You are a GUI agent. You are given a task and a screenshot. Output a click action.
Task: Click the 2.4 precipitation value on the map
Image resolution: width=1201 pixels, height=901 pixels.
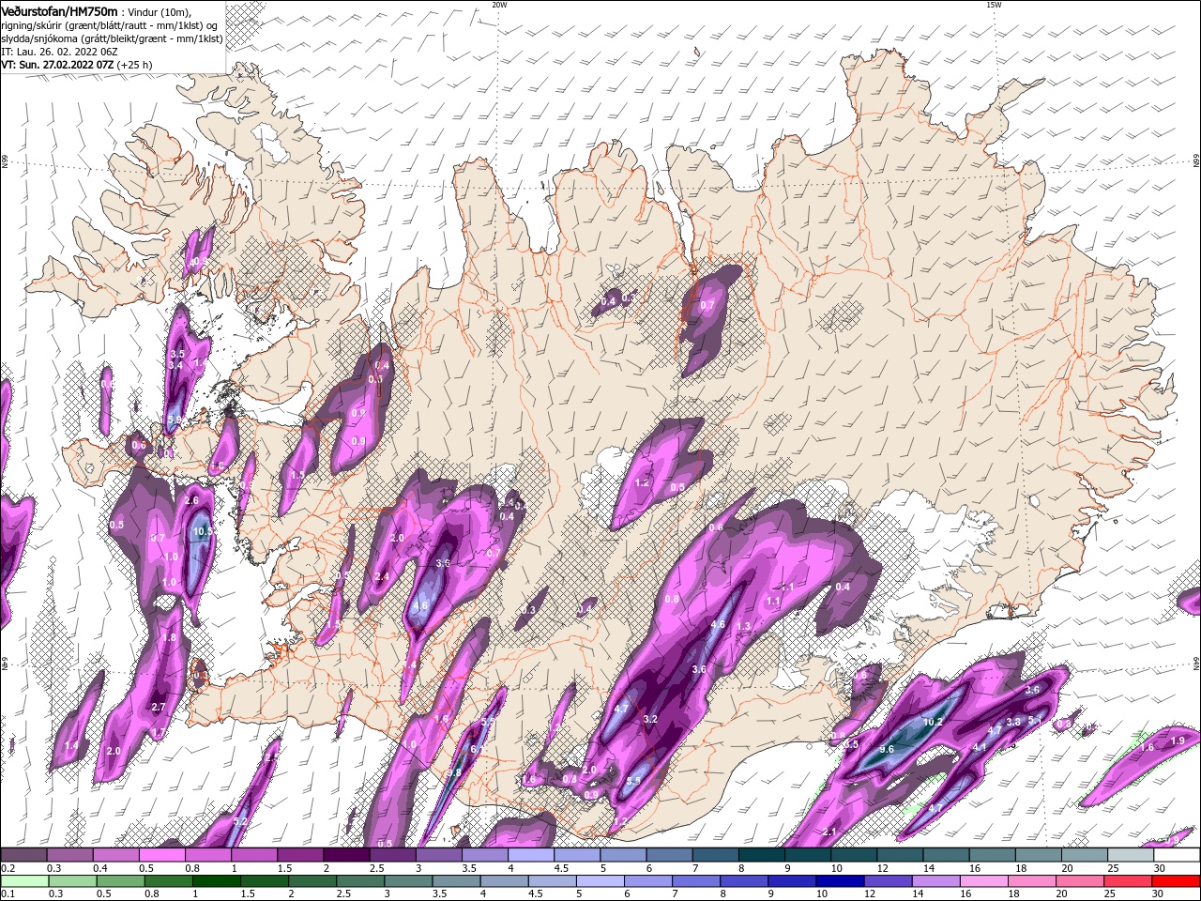click(382, 576)
